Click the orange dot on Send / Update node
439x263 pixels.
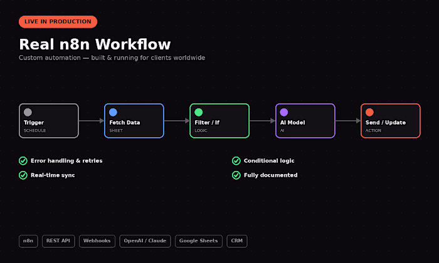(369, 112)
